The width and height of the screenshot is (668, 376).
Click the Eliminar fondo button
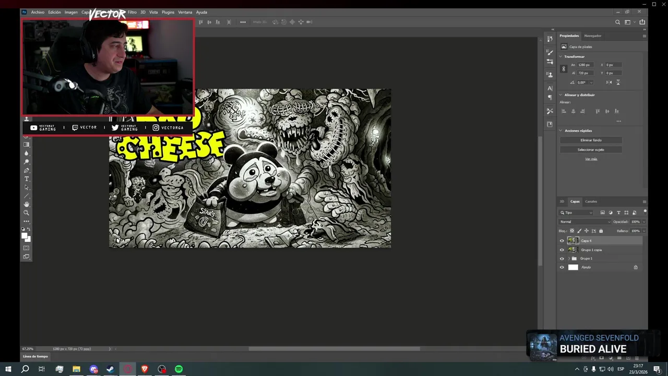click(591, 140)
